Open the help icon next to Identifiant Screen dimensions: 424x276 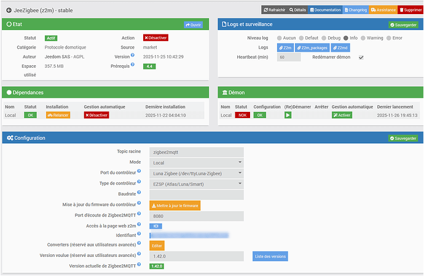click(x=139, y=233)
